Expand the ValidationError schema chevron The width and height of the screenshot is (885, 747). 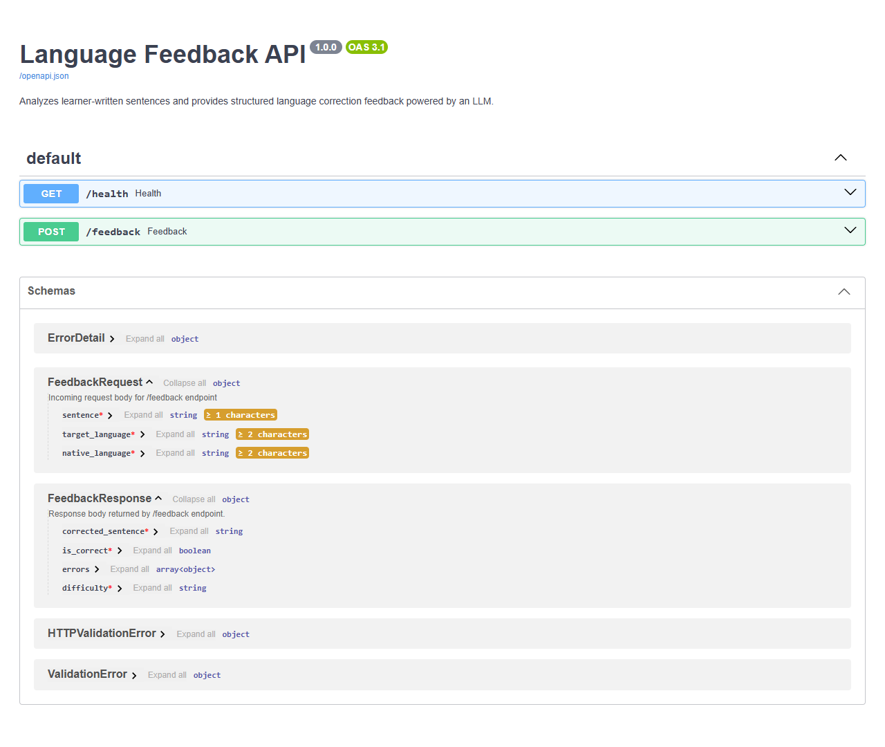[x=134, y=675]
